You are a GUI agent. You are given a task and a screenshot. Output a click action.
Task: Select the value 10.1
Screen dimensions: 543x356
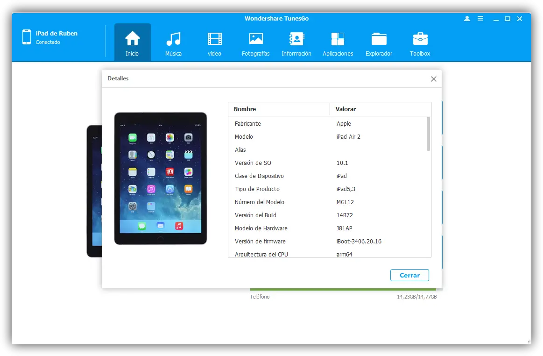coord(342,163)
